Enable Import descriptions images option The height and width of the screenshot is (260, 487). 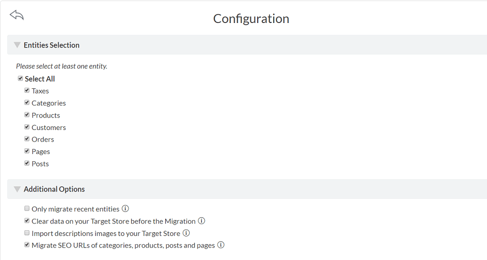27,233
